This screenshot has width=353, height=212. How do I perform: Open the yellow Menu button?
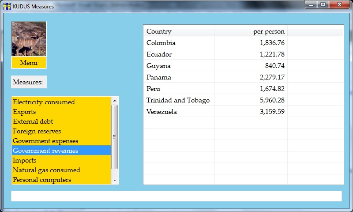click(29, 63)
